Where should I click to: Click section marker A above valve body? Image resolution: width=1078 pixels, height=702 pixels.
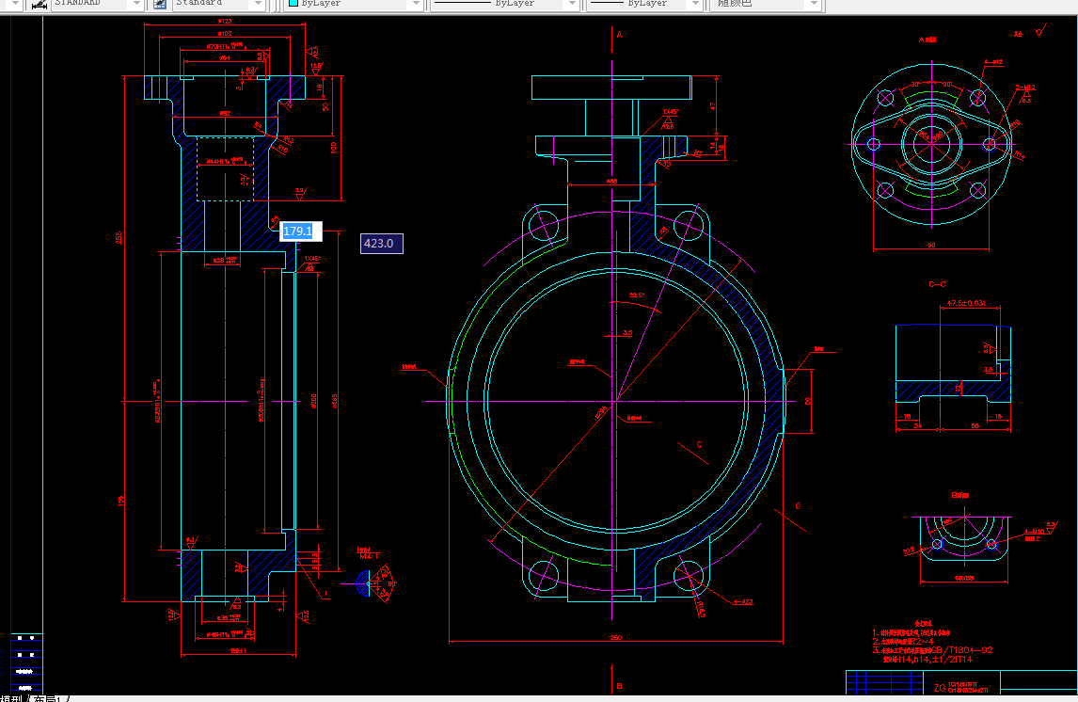pyautogui.click(x=620, y=35)
